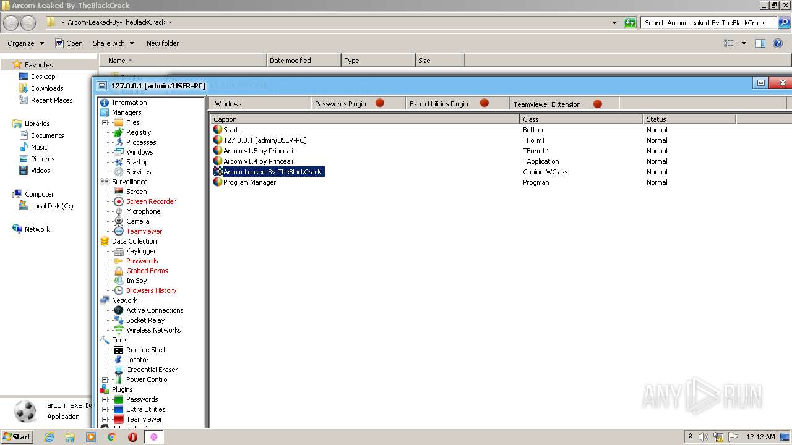Open the Explorer help icon
The image size is (792, 445).
(x=778, y=43)
